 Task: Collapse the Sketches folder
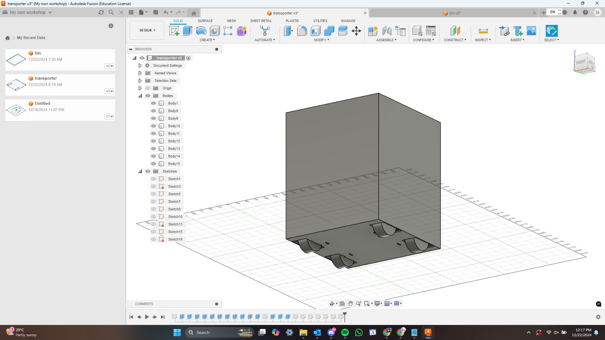(x=140, y=171)
